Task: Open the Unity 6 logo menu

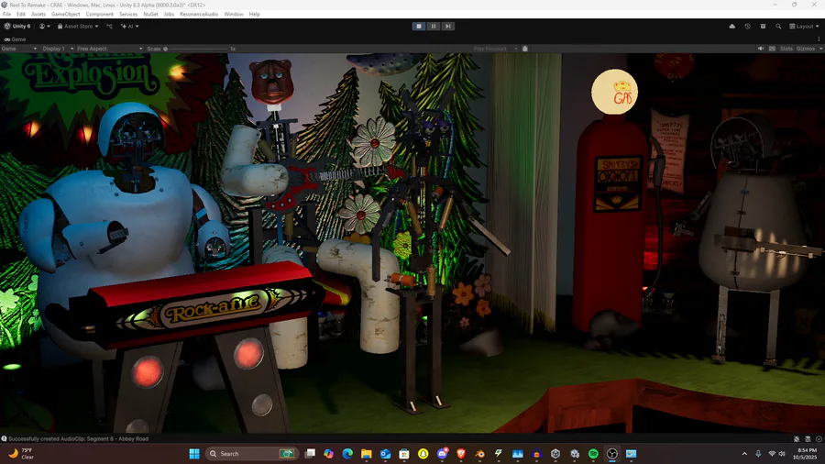Action: pos(17,27)
